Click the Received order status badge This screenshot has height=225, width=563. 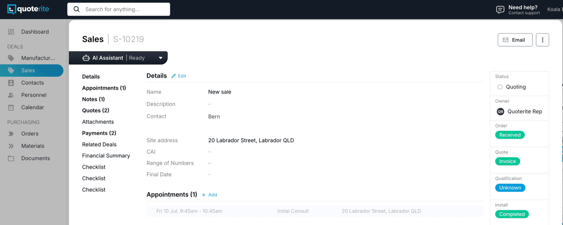pyautogui.click(x=510, y=135)
